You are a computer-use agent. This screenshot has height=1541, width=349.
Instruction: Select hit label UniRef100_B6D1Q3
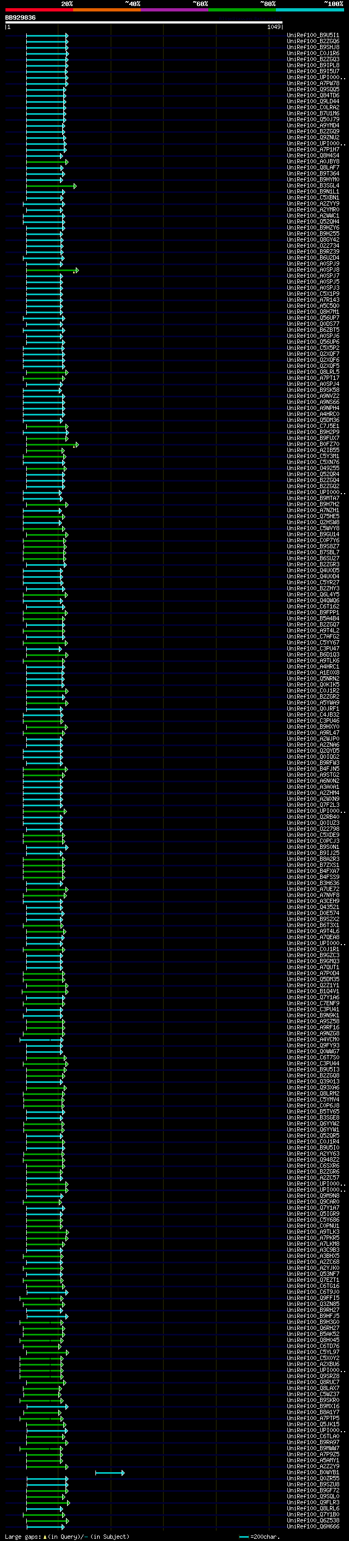[x=313, y=654]
